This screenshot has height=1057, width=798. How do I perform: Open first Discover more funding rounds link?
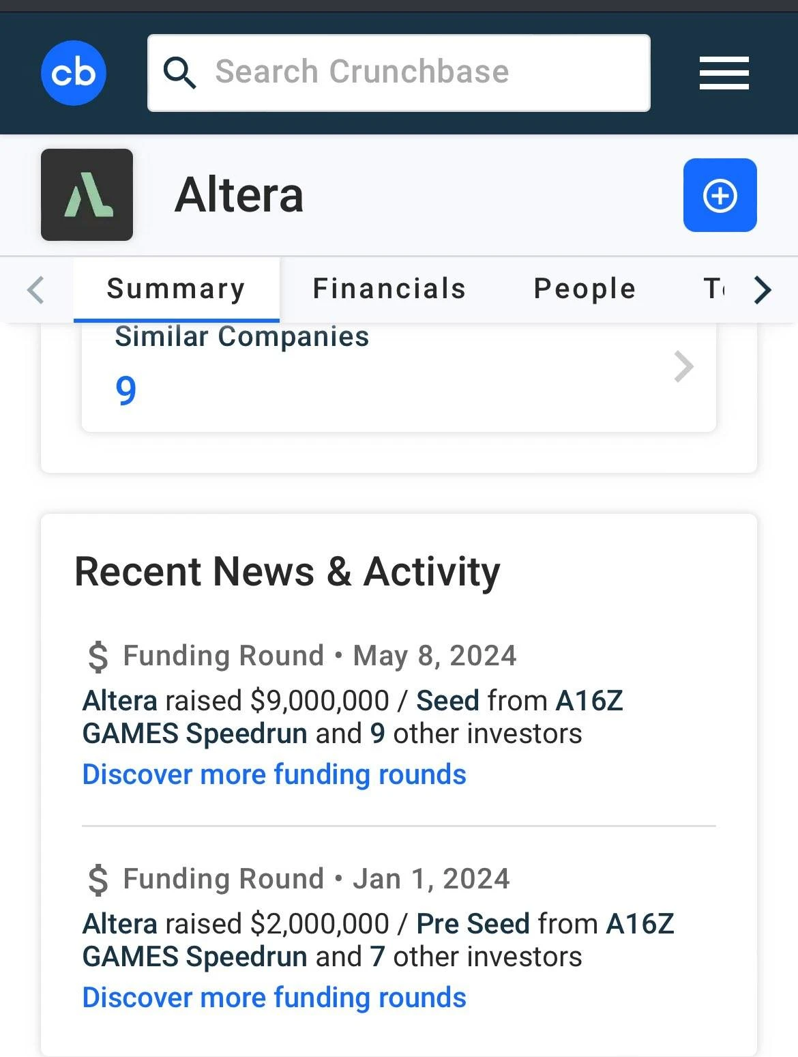(x=274, y=774)
